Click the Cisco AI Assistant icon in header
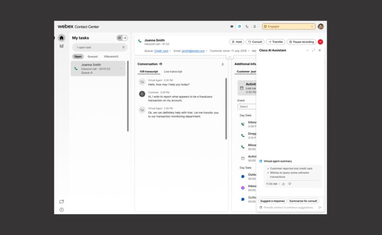Image resolution: width=382 pixels, height=235 pixels. pyautogui.click(x=239, y=26)
